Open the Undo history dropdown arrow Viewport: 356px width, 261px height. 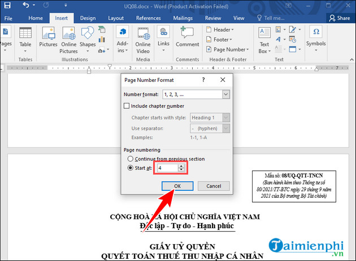34,5
